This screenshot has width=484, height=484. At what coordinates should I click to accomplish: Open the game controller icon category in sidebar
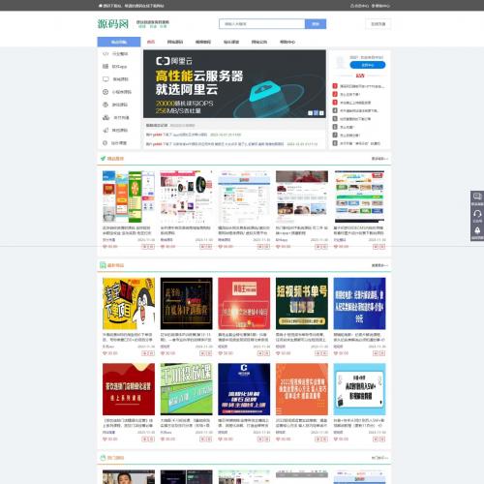[106, 105]
